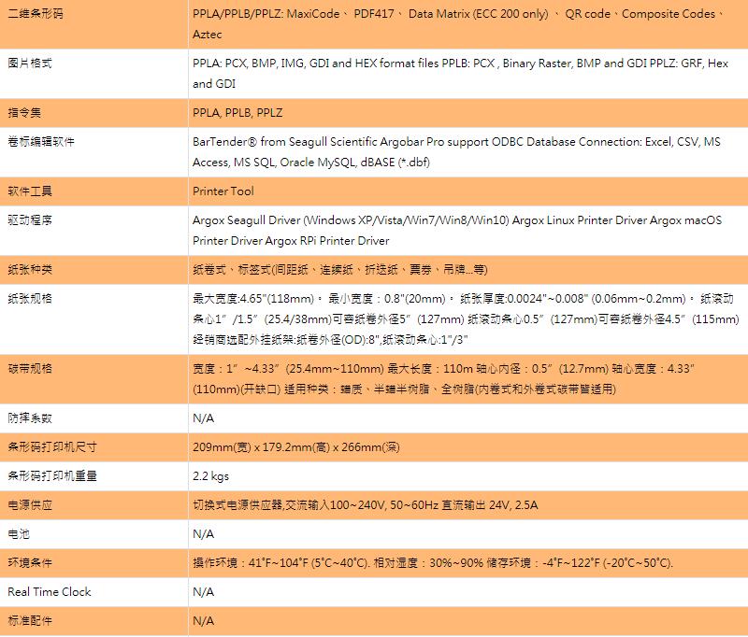Viewport: 748px width, 637px height.
Task: Select the Printer Tool value text
Action: (223, 191)
